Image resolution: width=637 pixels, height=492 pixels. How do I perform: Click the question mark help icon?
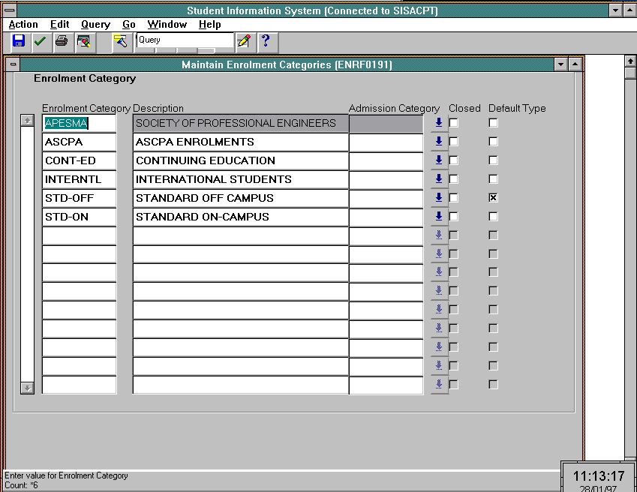tap(264, 41)
